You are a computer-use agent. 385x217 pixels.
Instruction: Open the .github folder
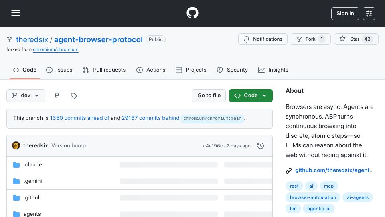tap(32, 198)
